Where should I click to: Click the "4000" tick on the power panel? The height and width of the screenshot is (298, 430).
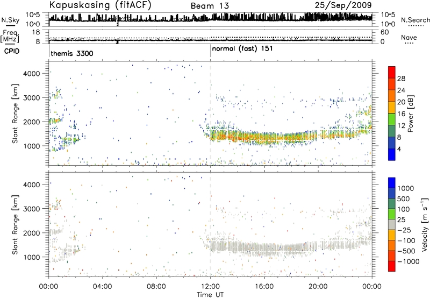coord(31,74)
